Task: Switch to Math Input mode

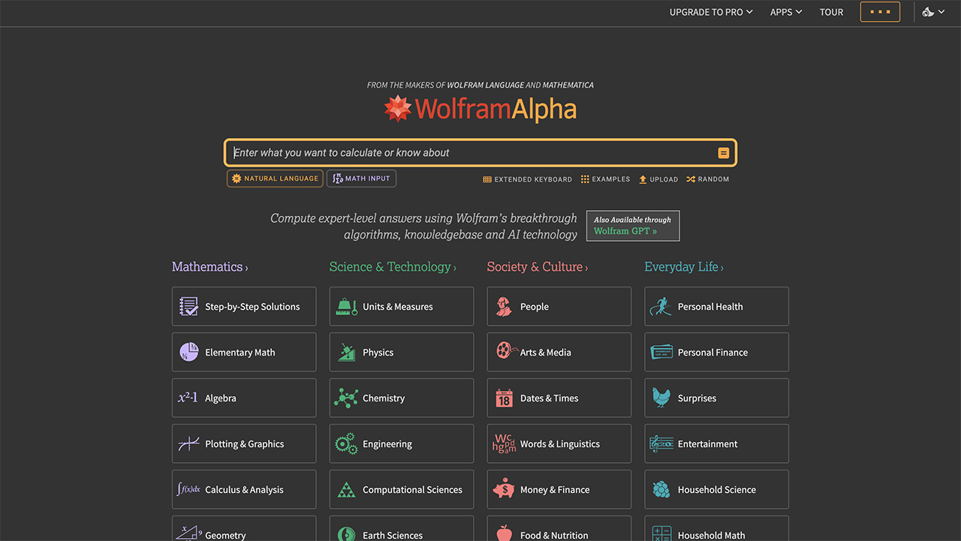Action: pyautogui.click(x=361, y=179)
